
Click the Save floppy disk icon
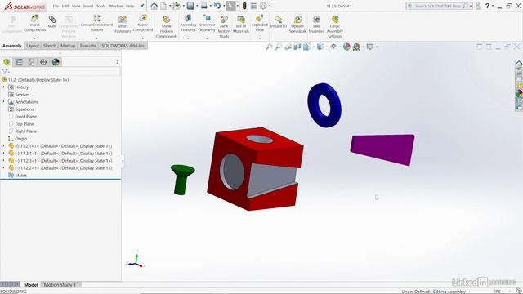coord(190,6)
